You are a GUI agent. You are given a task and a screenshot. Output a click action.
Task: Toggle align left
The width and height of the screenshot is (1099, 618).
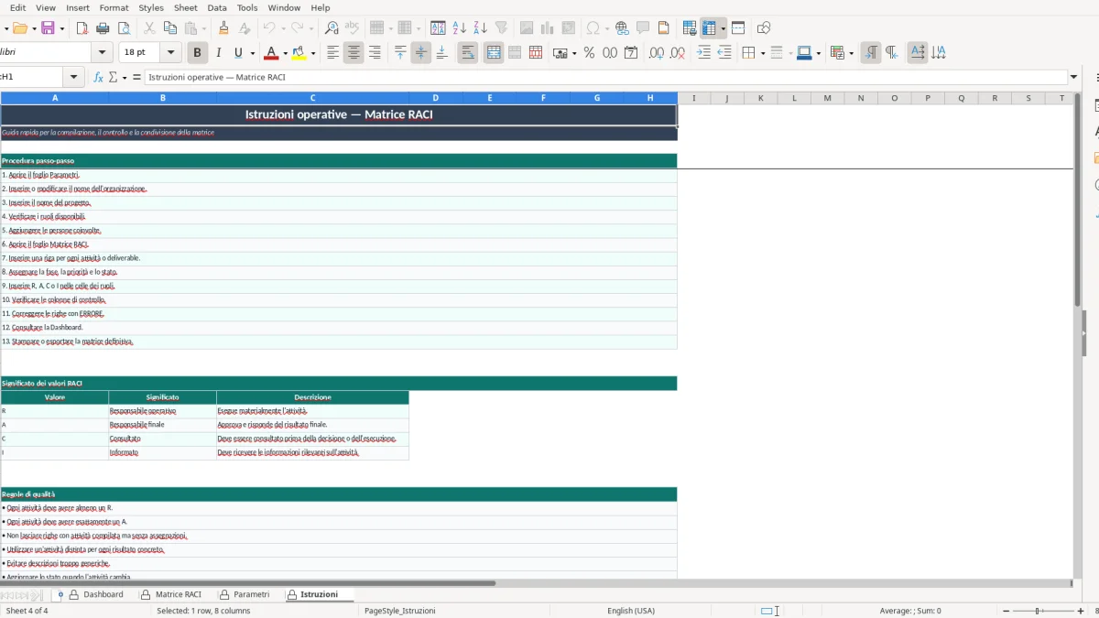pyautogui.click(x=332, y=53)
